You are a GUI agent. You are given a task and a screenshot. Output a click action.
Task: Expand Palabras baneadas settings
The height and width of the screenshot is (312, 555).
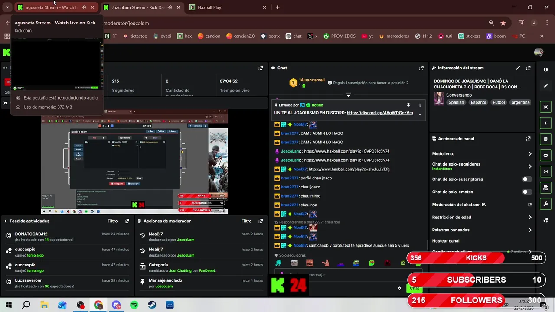pos(530,230)
